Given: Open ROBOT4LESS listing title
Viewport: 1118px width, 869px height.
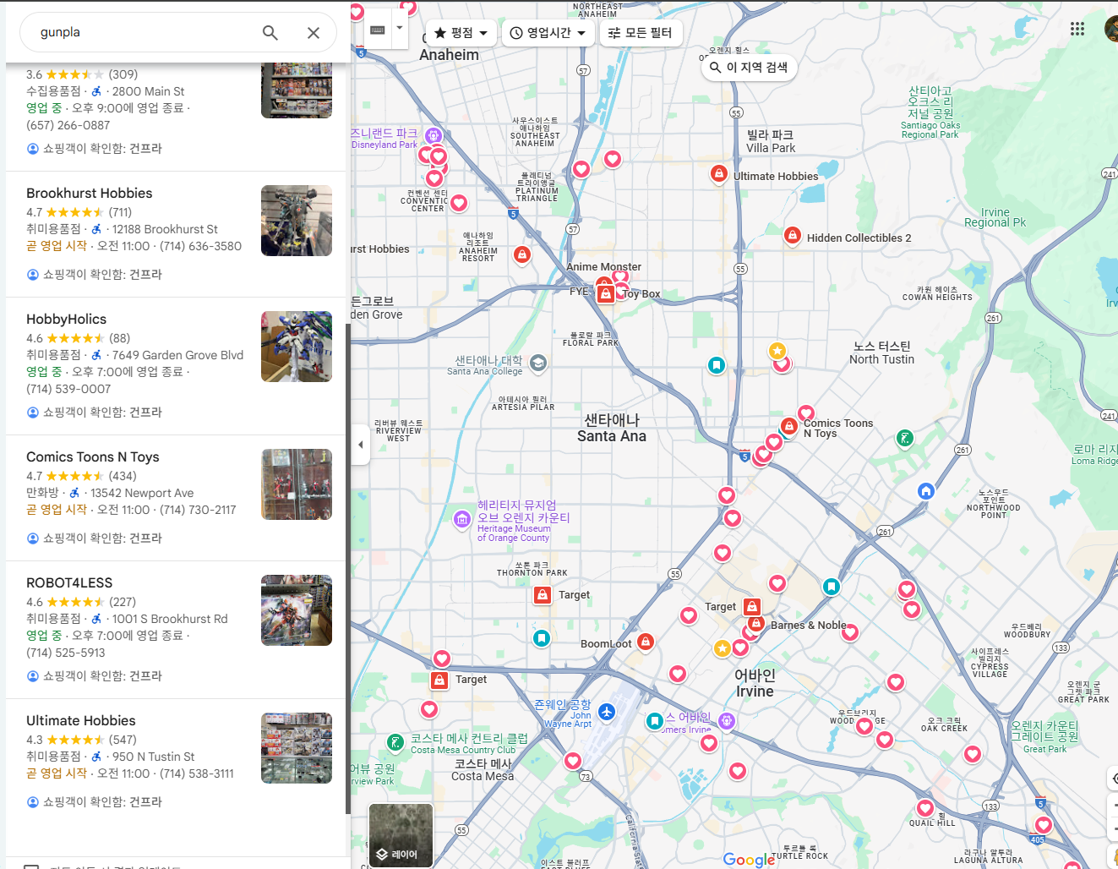Looking at the screenshot, I should pyautogui.click(x=69, y=583).
